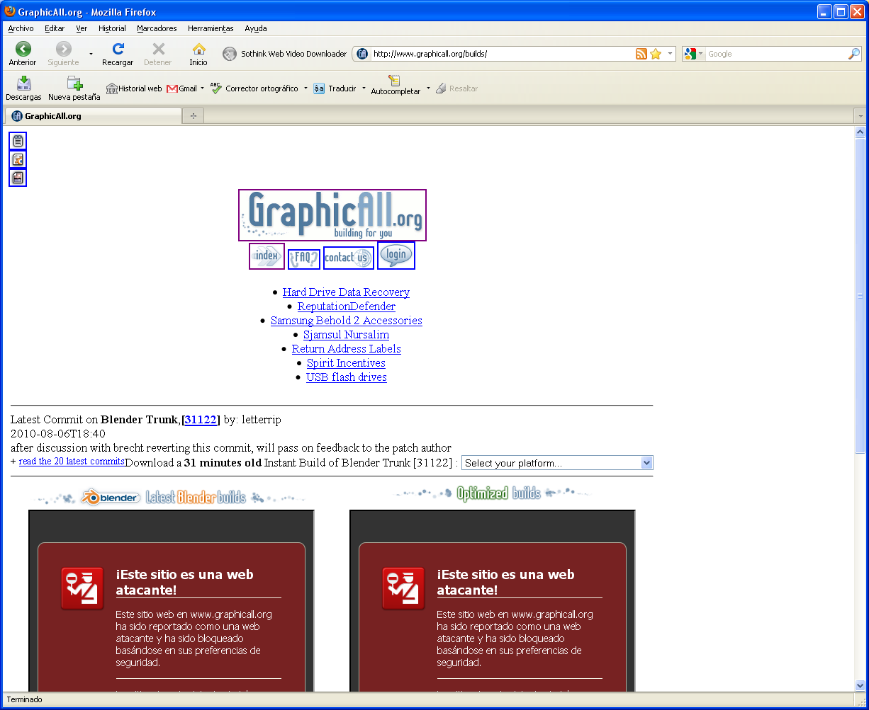Click the Resaltar highlighter button
The image size is (869, 710).
456,88
